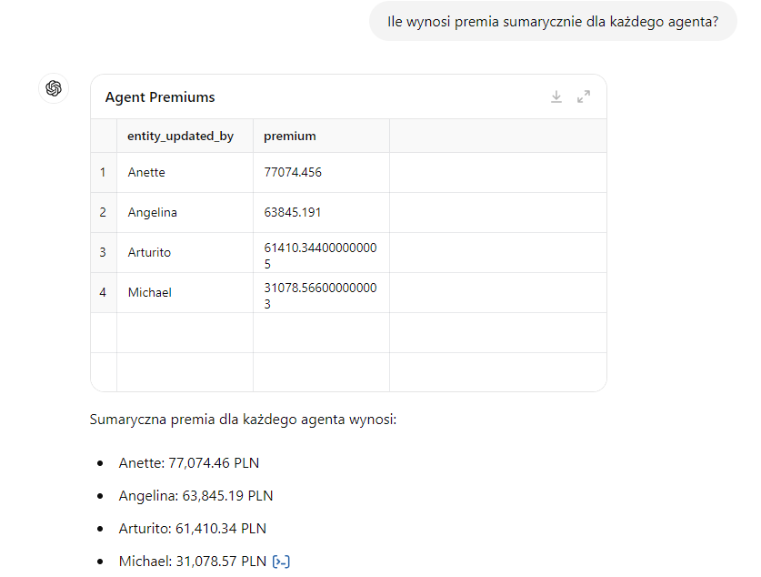This screenshot has height=577, width=761.
Task: Click the Anette cell in the table
Action: pyautogui.click(x=147, y=172)
